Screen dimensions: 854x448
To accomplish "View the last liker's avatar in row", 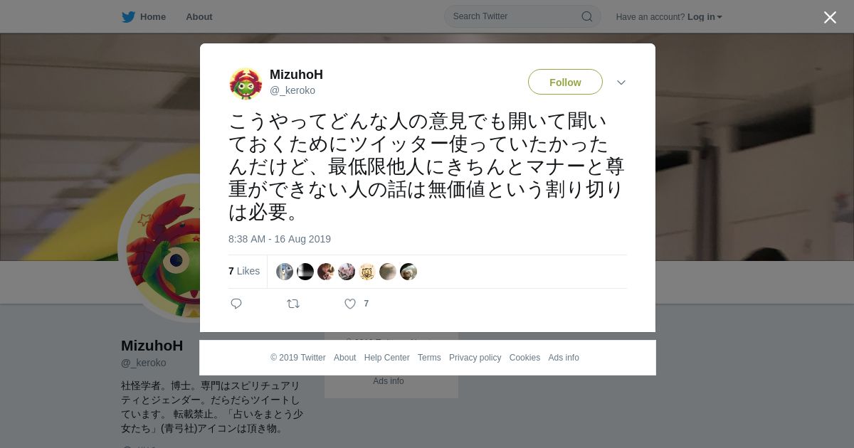I will click(408, 272).
